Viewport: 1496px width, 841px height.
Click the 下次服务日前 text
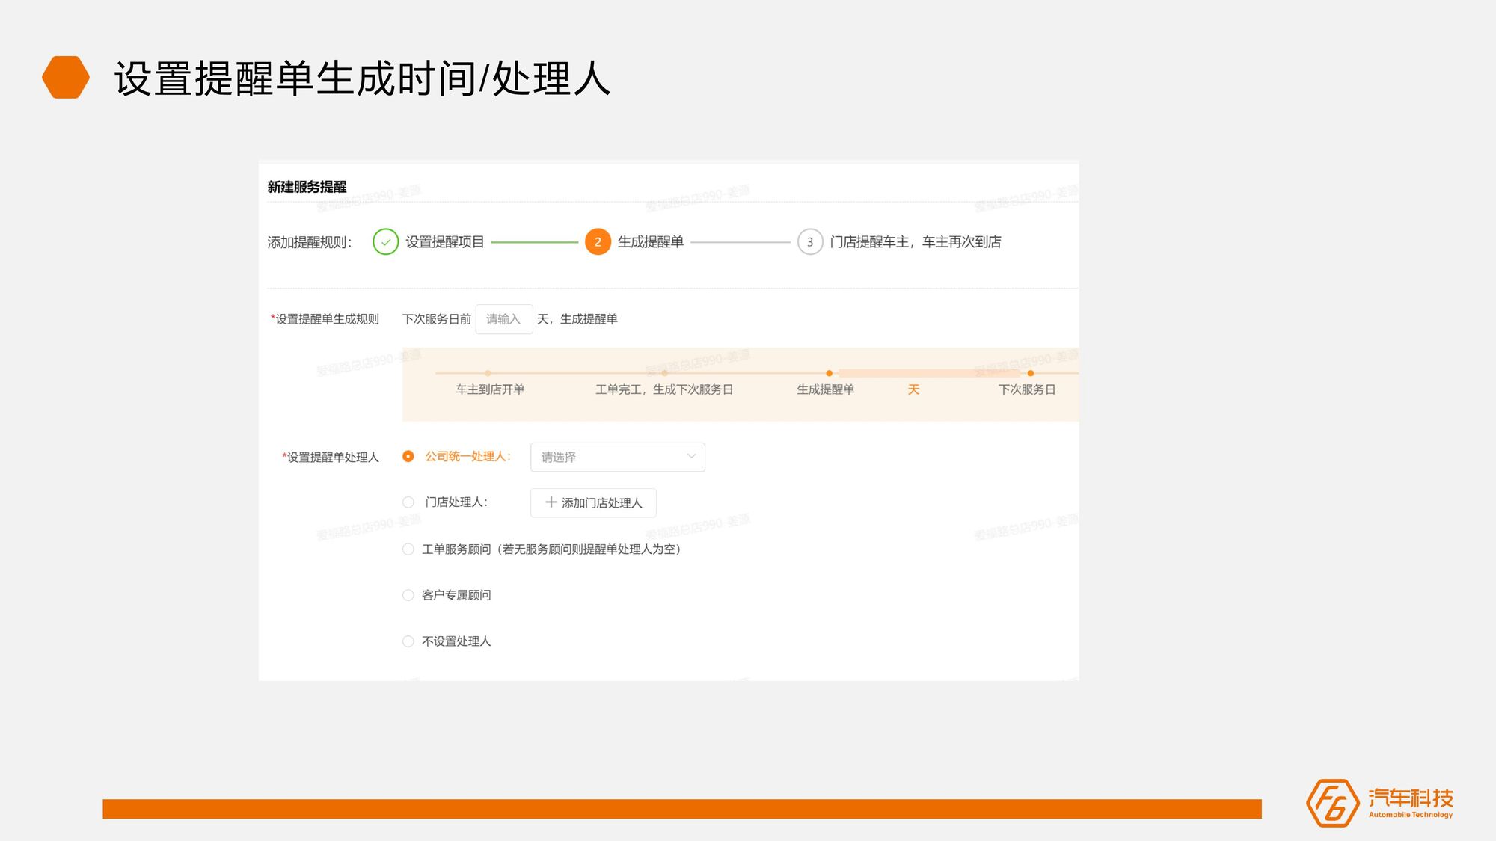(437, 319)
